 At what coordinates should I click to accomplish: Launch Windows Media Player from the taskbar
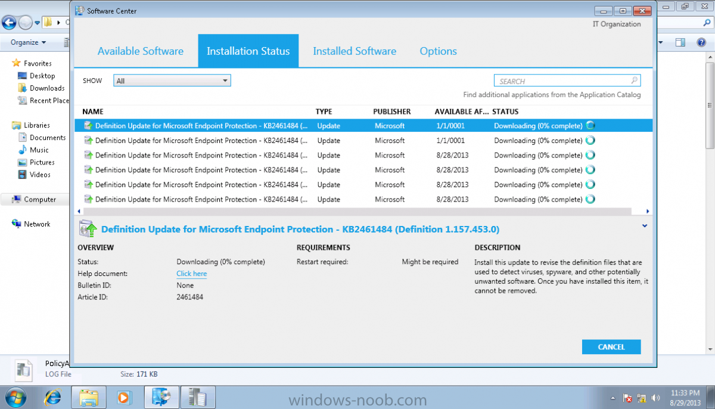click(124, 396)
